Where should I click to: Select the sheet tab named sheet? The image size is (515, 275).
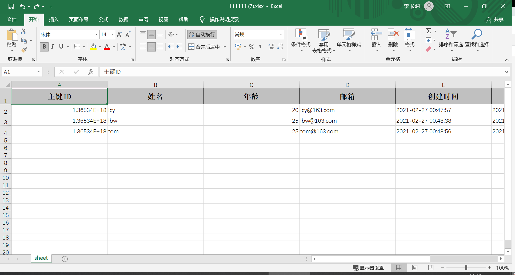pyautogui.click(x=41, y=258)
